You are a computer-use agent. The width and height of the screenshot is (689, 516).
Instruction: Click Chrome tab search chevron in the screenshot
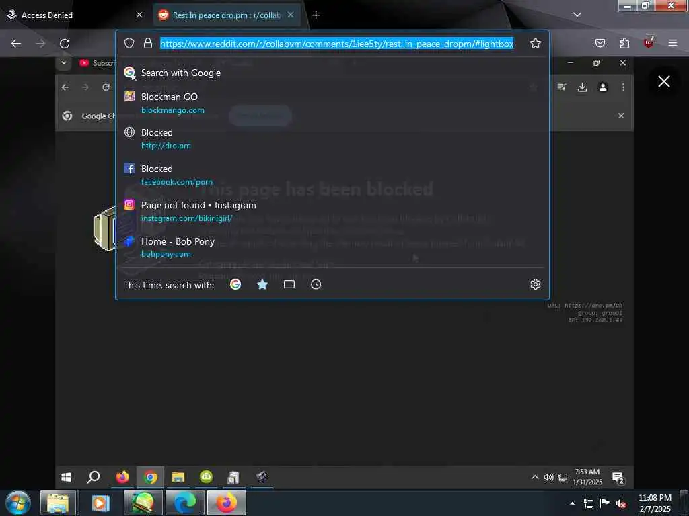64,62
